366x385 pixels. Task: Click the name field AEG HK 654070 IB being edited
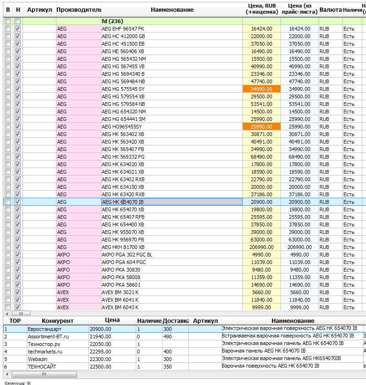click(x=172, y=202)
